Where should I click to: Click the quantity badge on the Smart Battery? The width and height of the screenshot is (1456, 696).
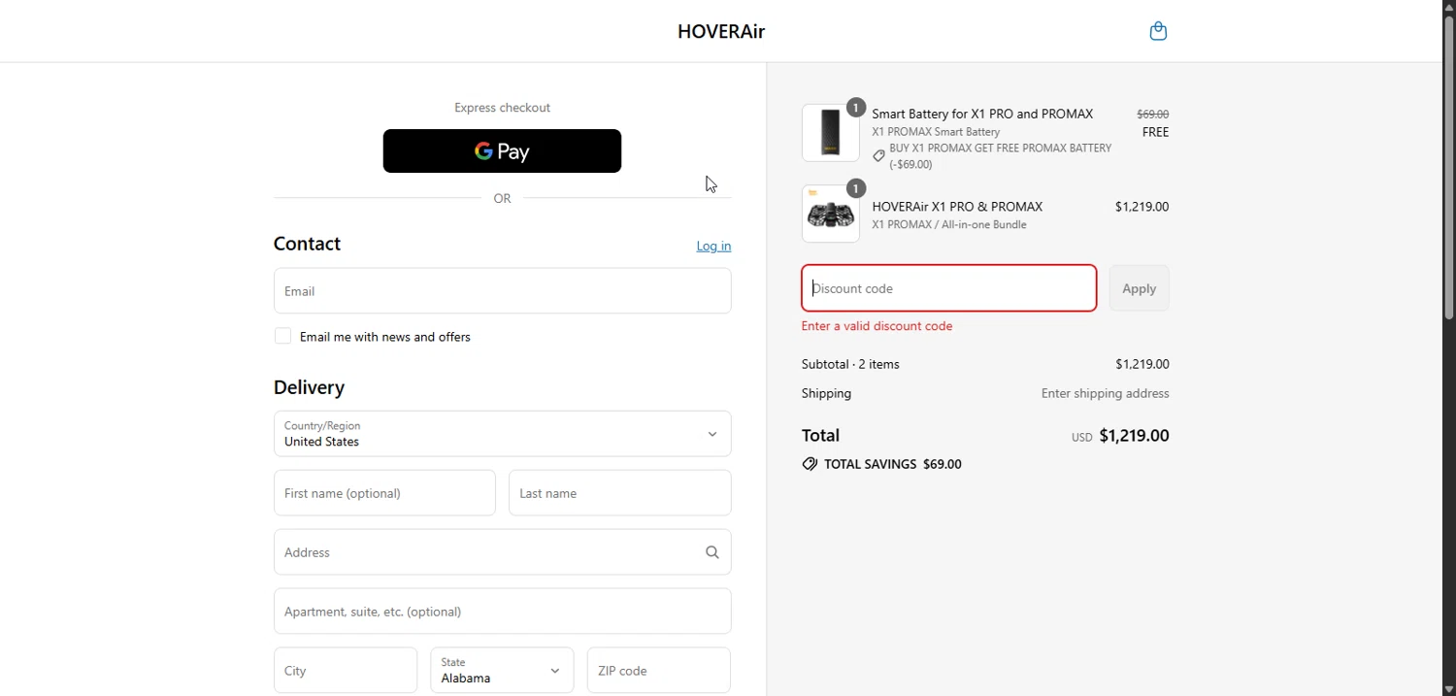(855, 107)
